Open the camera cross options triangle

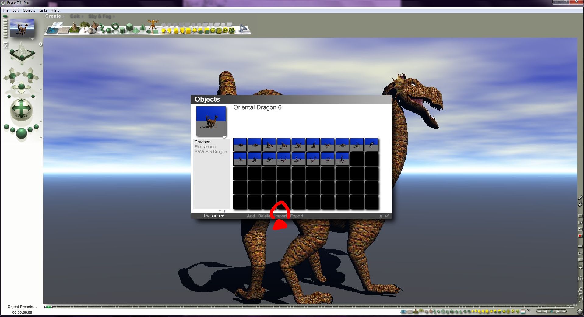click(x=41, y=89)
